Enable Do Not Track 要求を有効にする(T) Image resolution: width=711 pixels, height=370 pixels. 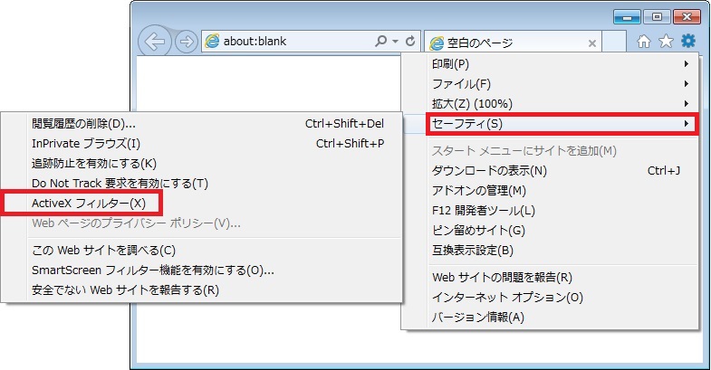[202, 184]
